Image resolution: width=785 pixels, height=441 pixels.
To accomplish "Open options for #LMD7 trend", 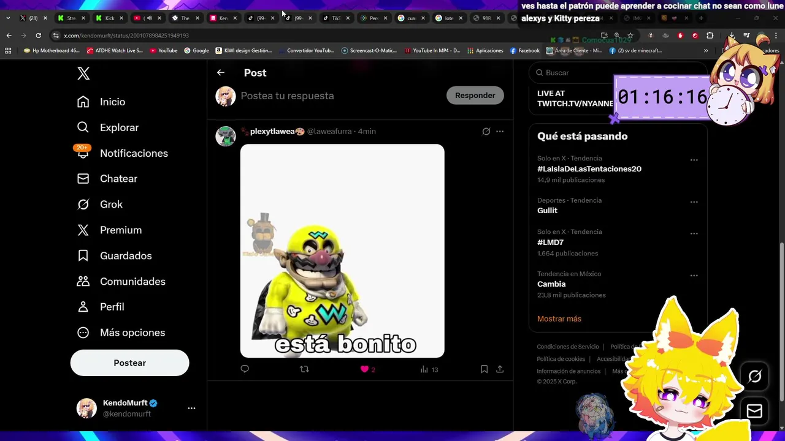I will pyautogui.click(x=694, y=233).
